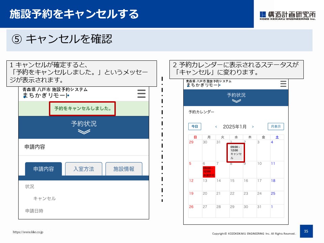The image size is (324, 243).
Task: Select the 申請内容 tab
Action: pos(44,169)
